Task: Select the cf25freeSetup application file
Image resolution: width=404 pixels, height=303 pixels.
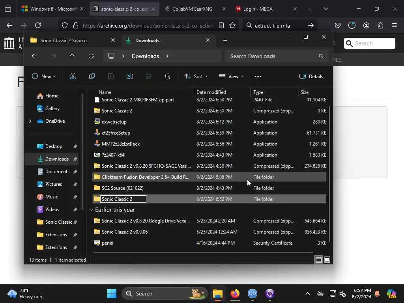Action: [209, 133]
